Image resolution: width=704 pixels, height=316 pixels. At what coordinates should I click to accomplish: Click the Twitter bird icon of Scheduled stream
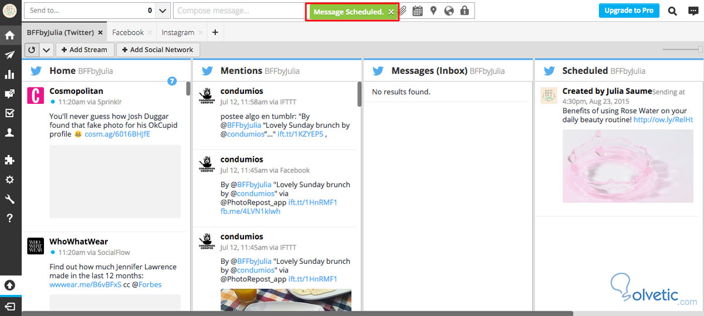click(x=549, y=71)
